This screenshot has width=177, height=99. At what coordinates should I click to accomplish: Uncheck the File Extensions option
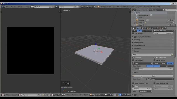click(154, 57)
